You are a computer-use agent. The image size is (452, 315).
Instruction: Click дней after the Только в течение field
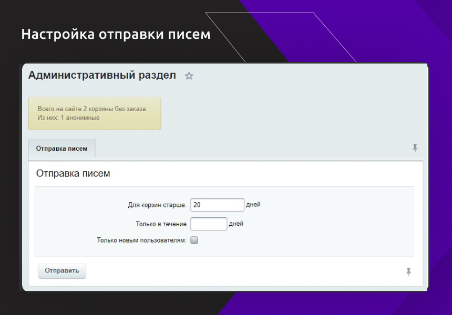[236, 224]
